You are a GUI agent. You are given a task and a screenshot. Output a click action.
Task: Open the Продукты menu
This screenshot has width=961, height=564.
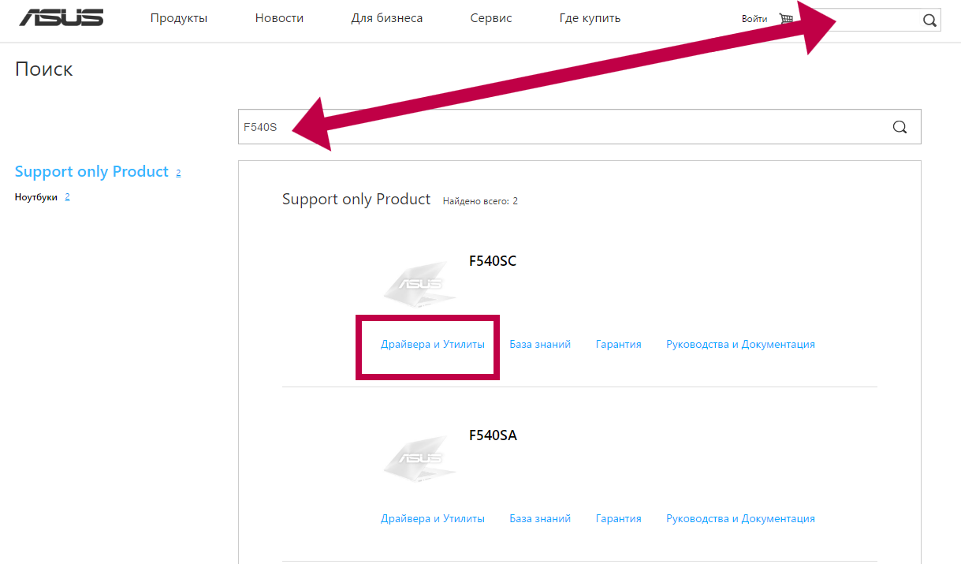tap(179, 18)
